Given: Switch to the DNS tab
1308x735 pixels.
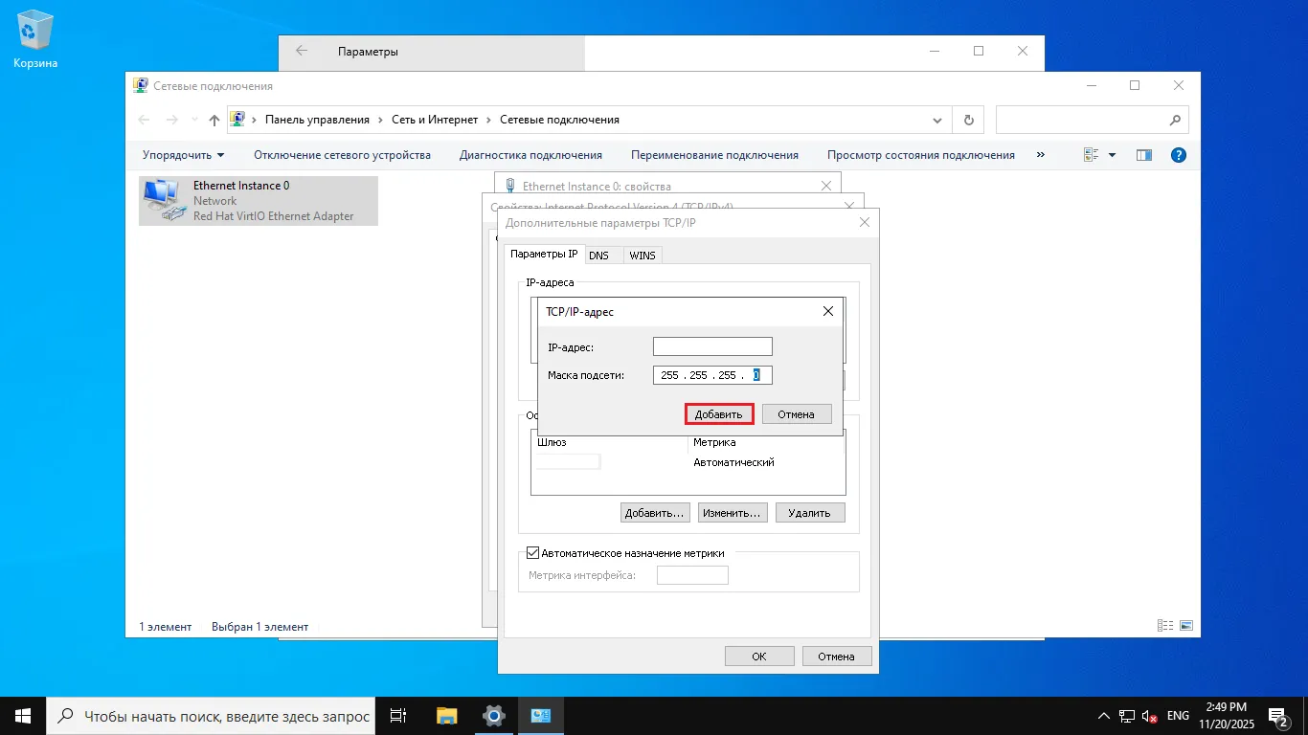Looking at the screenshot, I should click(598, 256).
